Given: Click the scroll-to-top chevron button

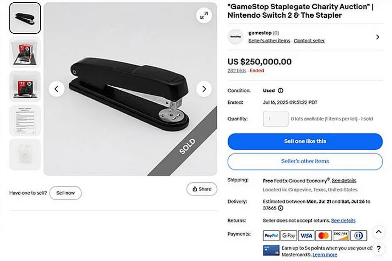Looking at the screenshot, I should click(x=379, y=232).
